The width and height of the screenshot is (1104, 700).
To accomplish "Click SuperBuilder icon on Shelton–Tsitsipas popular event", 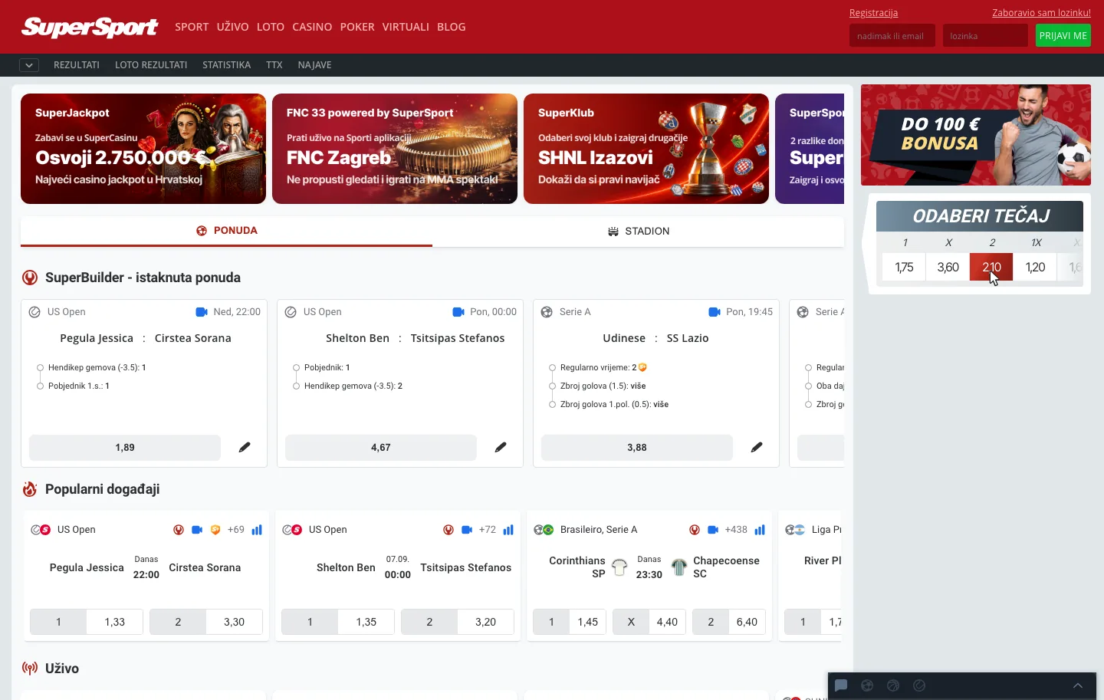I will pos(449,530).
